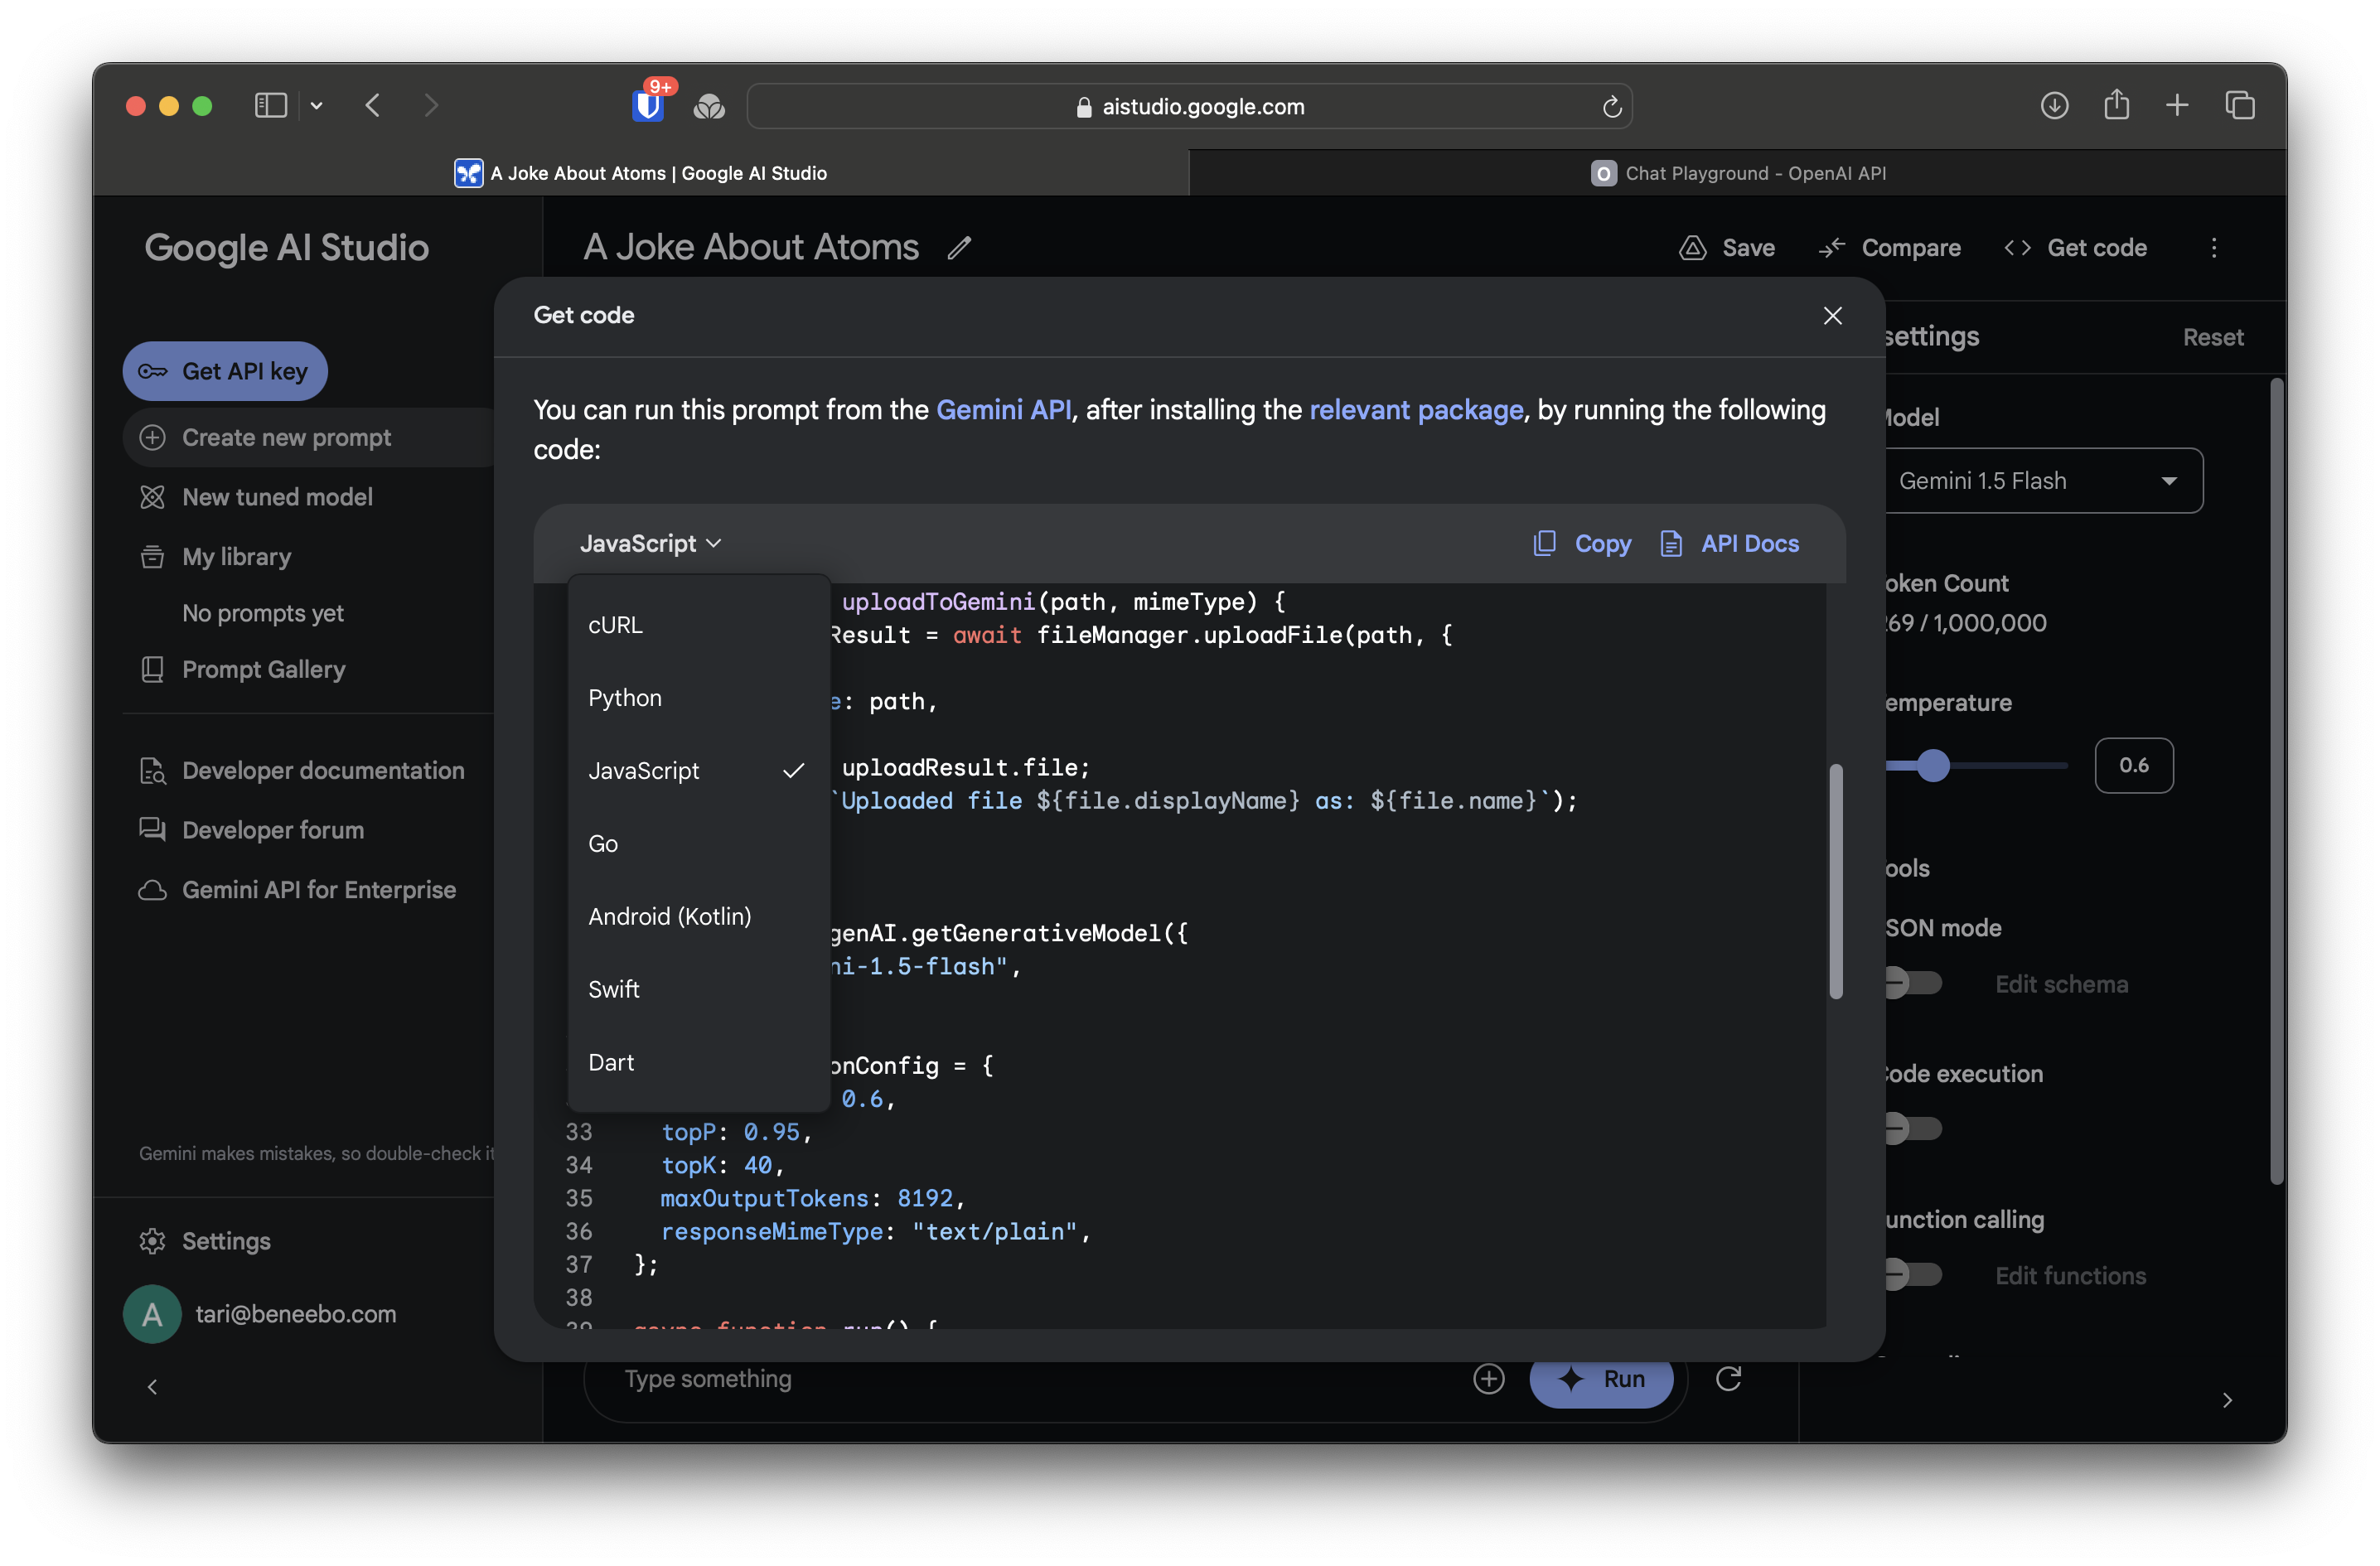Click Edit schema
Screen dimensions: 2380x1566
click(2061, 984)
